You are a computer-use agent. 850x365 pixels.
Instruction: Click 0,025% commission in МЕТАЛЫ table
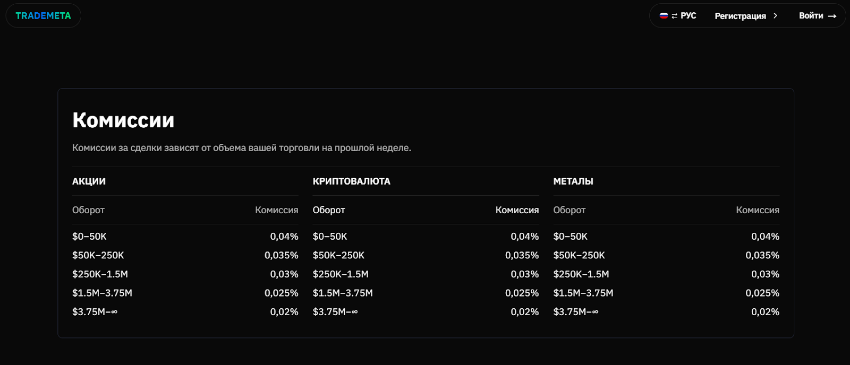(x=763, y=293)
